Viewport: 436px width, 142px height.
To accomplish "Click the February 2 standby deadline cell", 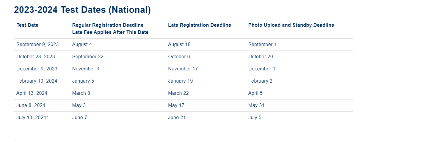I will pos(260,81).
